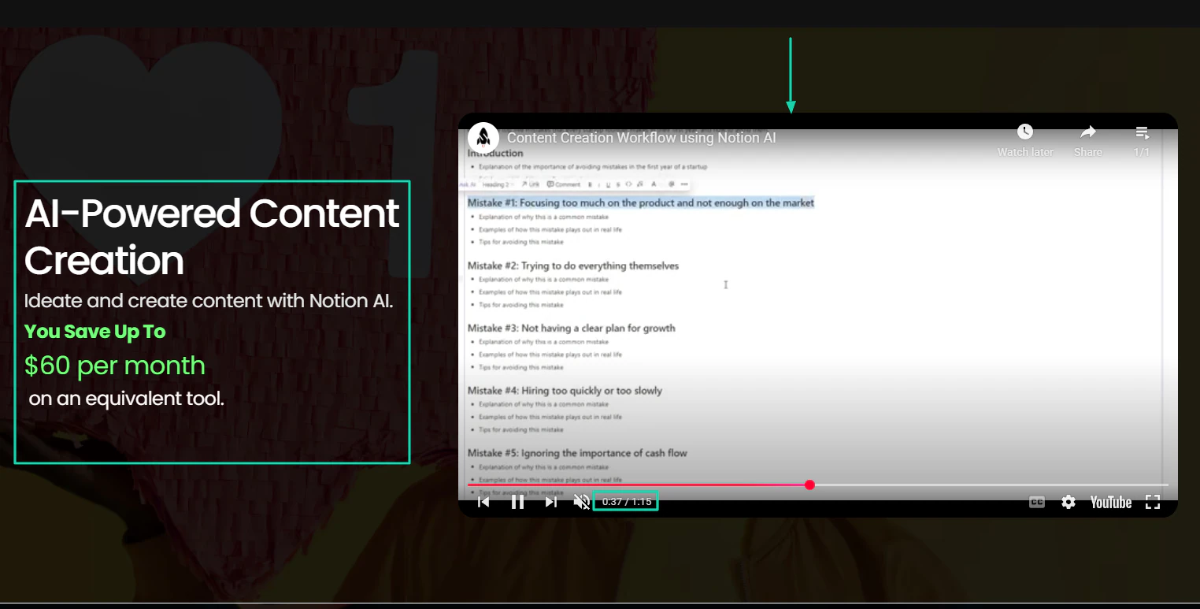Open the 'Heading 2' block type dropdown
Viewport: 1200px width, 609px height.
[x=497, y=184]
